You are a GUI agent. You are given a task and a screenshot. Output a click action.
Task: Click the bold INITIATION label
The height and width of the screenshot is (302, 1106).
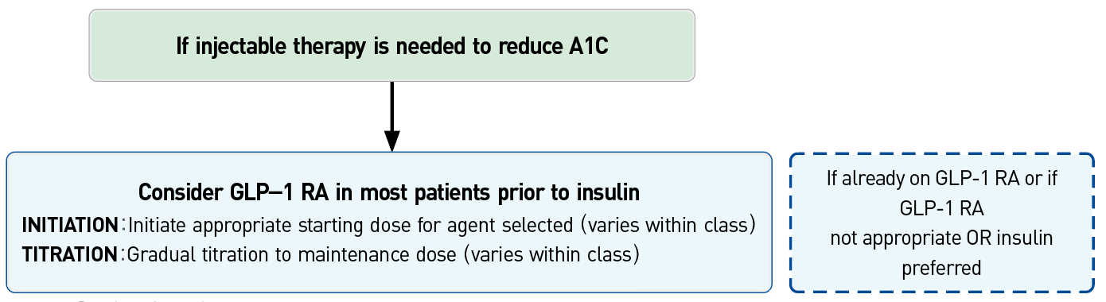pyautogui.click(x=70, y=225)
